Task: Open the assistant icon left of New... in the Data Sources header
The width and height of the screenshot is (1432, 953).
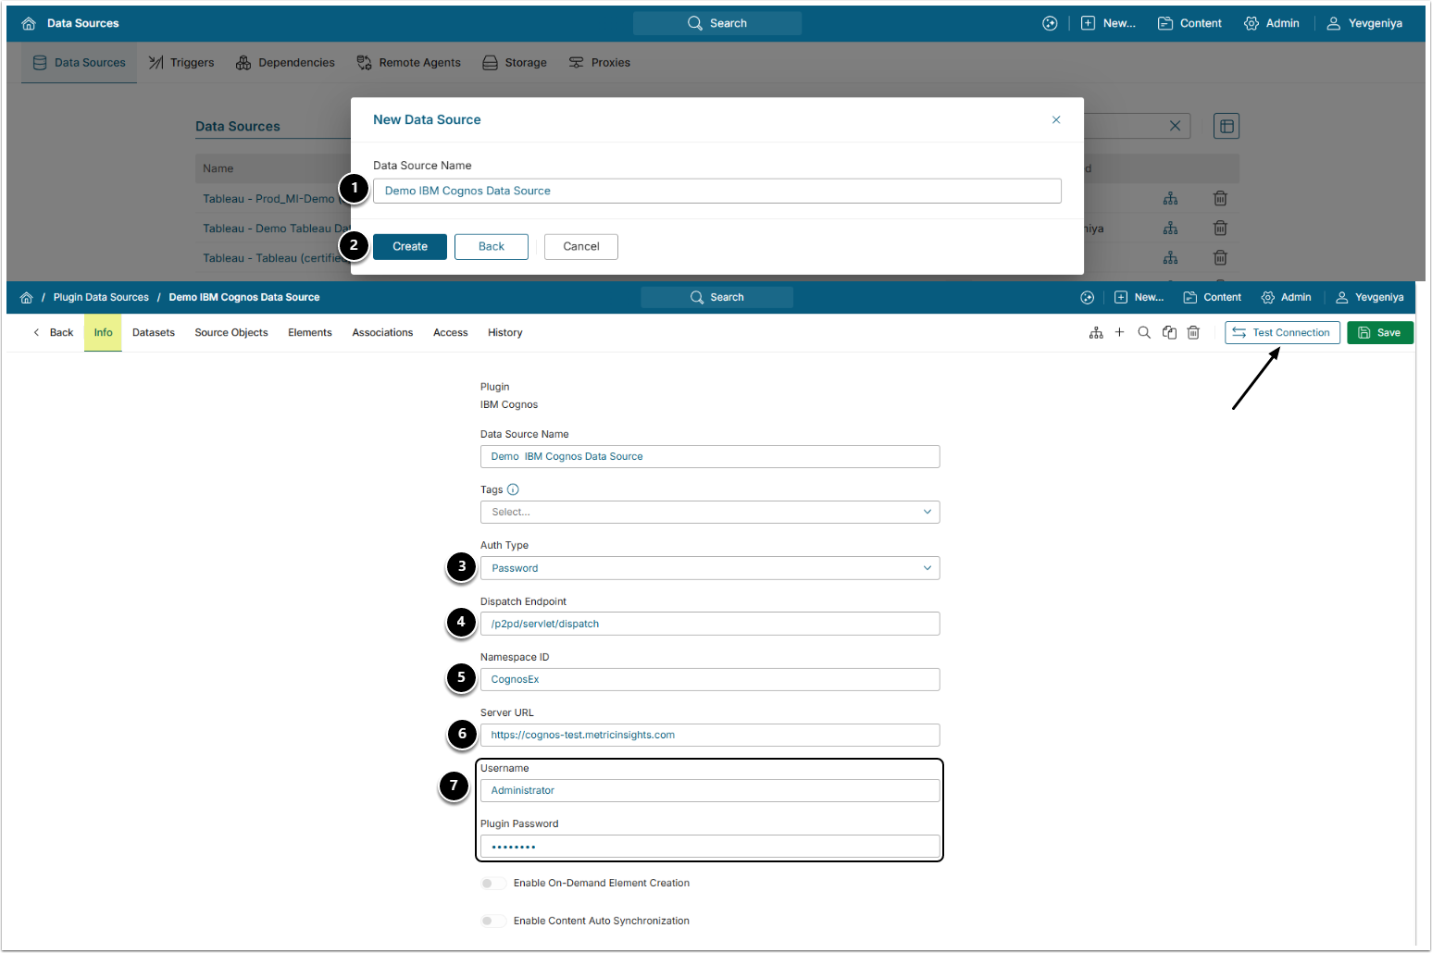Action: [1050, 23]
